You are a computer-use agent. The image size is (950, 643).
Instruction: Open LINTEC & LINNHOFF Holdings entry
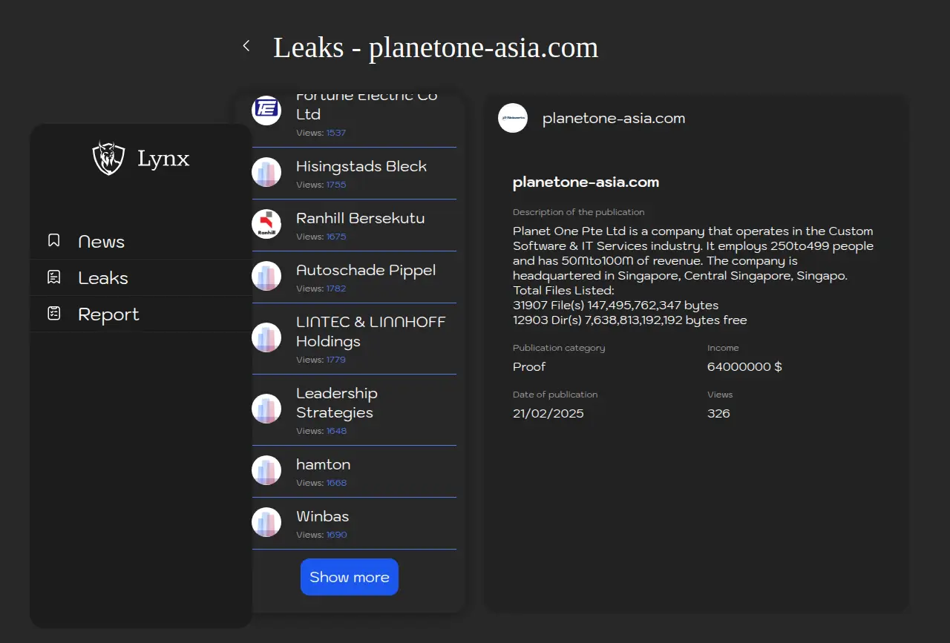tap(370, 332)
